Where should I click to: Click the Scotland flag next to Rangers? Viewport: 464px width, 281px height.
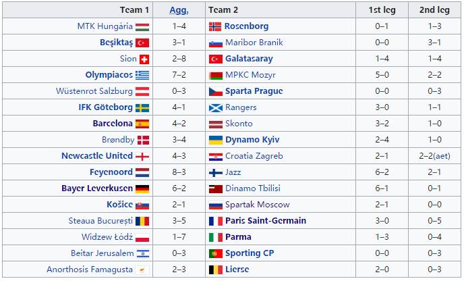click(215, 107)
